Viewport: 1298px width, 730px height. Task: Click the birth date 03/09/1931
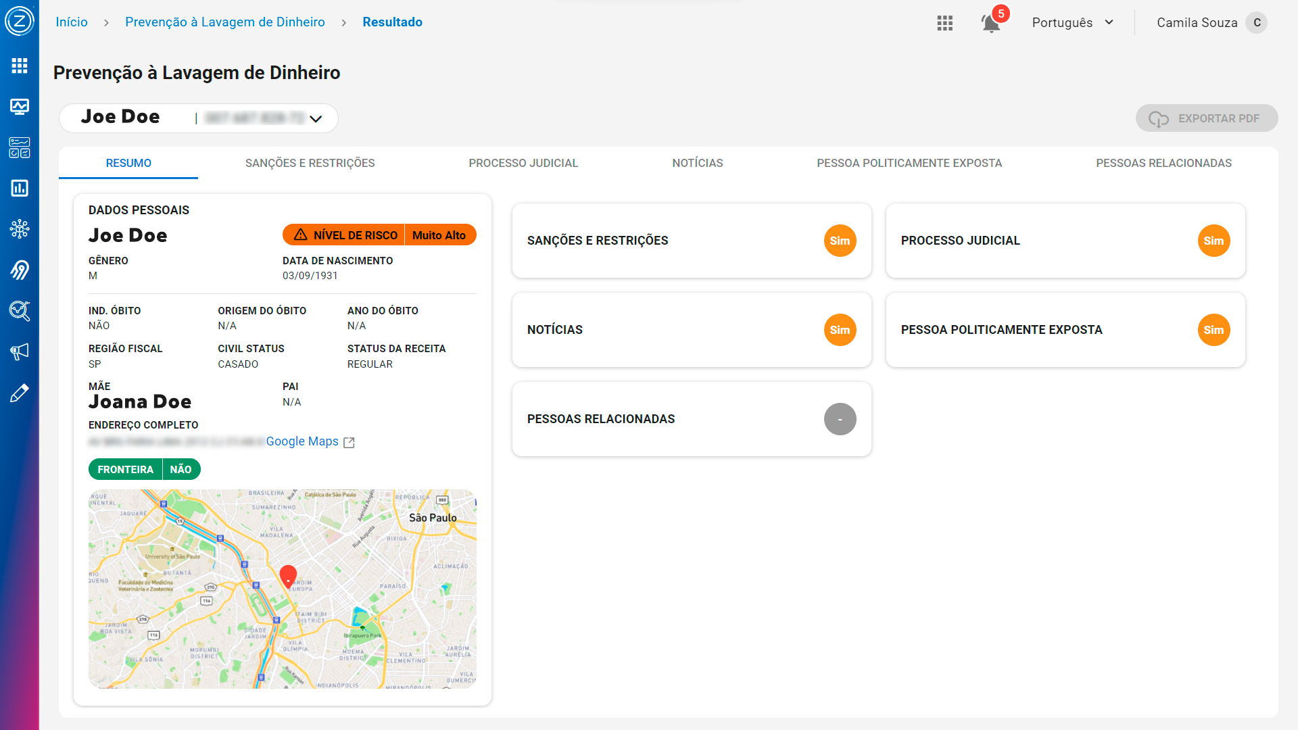point(310,276)
